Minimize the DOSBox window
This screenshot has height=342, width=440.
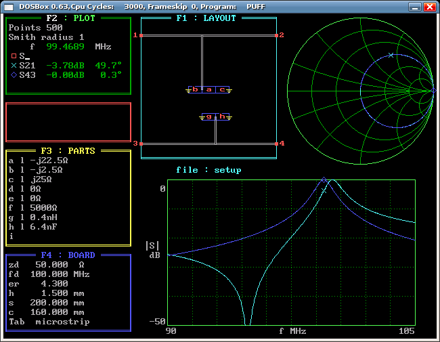415,7
